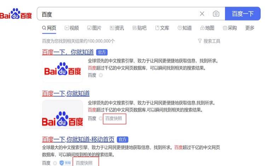Viewport: 265px width, 166px height.
Task: Click the question icon on the 知道 tab
Action: [180, 28]
